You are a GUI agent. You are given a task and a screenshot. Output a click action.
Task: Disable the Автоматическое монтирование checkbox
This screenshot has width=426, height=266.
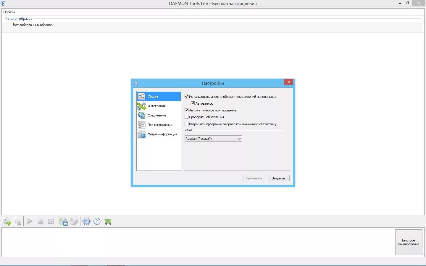point(187,110)
